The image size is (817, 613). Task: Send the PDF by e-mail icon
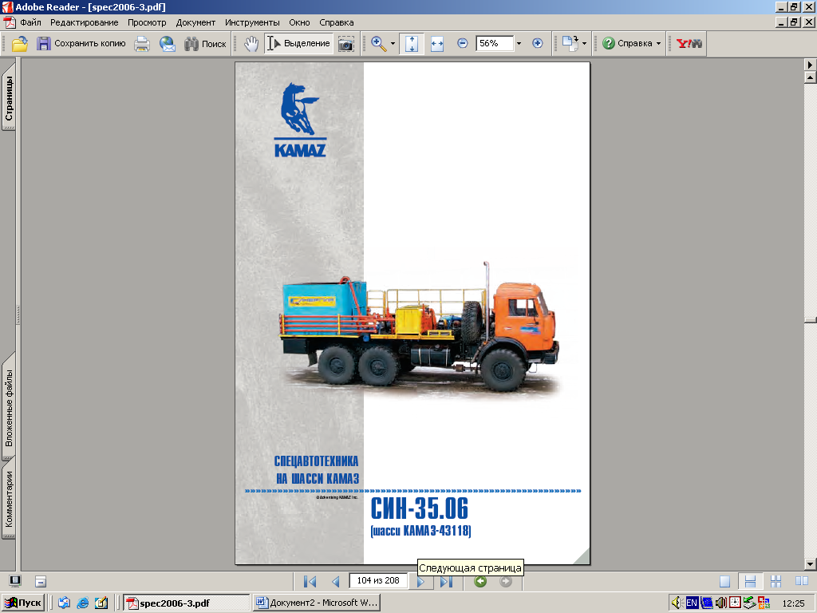point(168,44)
